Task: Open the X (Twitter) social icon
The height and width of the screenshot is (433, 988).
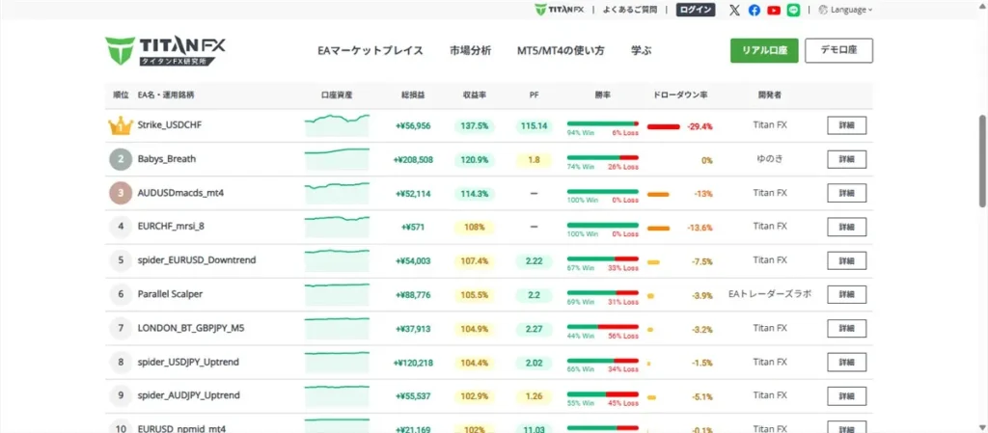Action: tap(734, 10)
